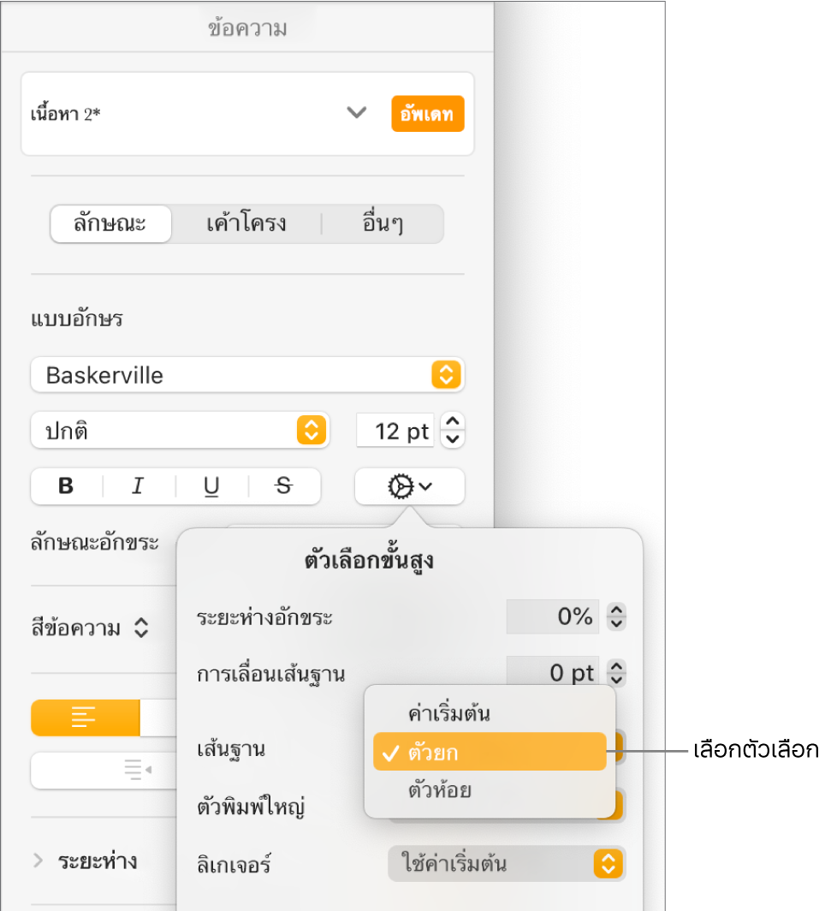Viewport: 831px width, 911px height.
Task: Click 12 pt font size field
Action: (x=395, y=432)
